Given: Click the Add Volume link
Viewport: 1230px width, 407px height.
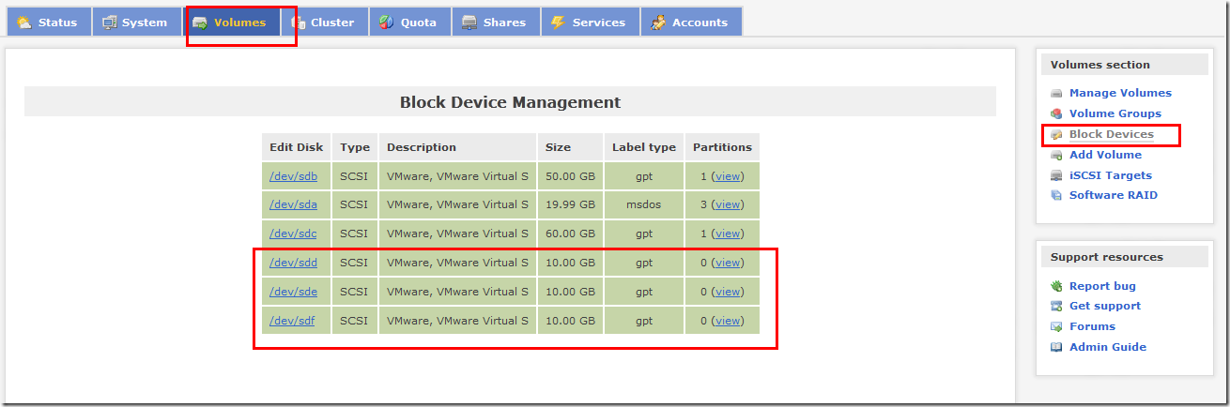Looking at the screenshot, I should (1105, 155).
